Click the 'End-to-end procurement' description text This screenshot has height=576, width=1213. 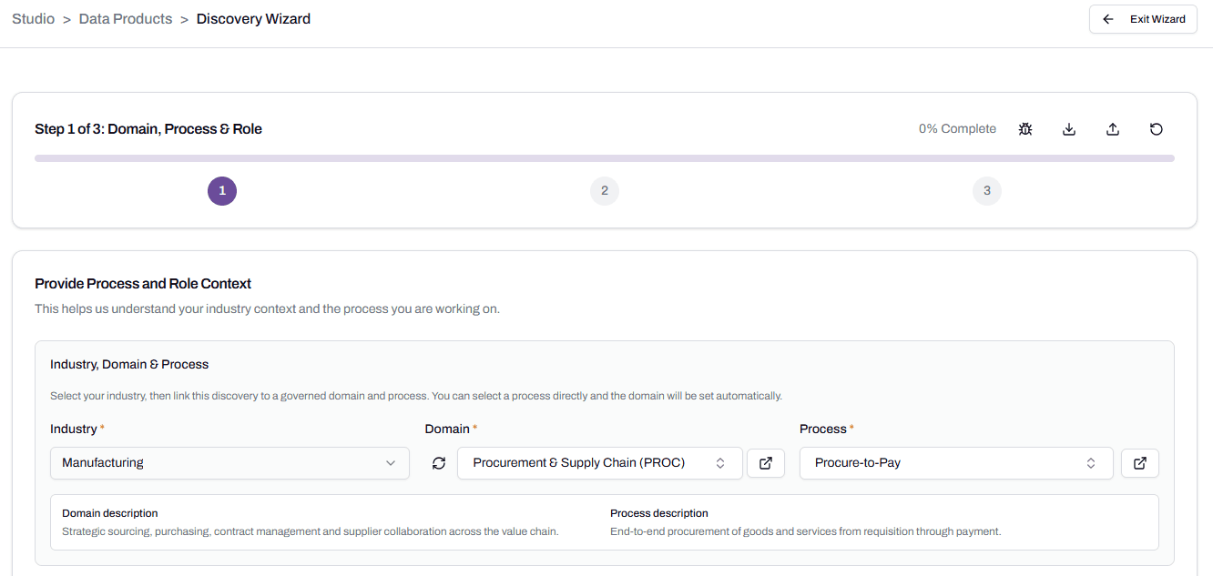(x=806, y=531)
